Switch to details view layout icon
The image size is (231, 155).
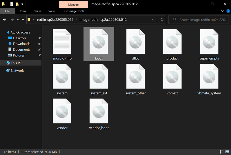click(221, 152)
